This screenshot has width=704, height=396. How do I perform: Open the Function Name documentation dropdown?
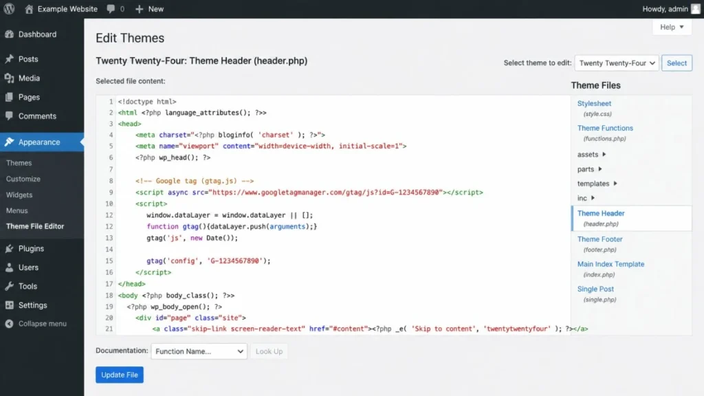[x=199, y=351]
